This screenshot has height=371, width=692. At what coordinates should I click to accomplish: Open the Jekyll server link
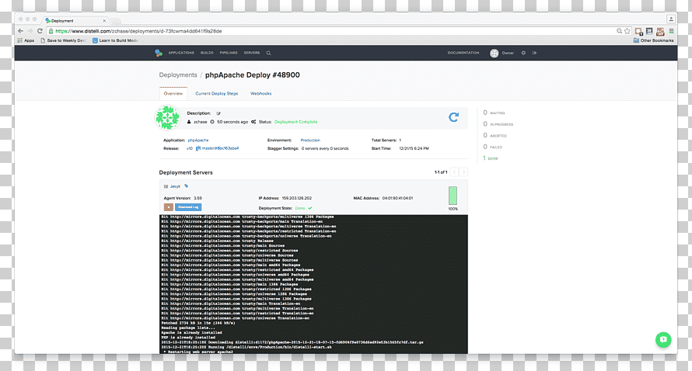point(175,186)
